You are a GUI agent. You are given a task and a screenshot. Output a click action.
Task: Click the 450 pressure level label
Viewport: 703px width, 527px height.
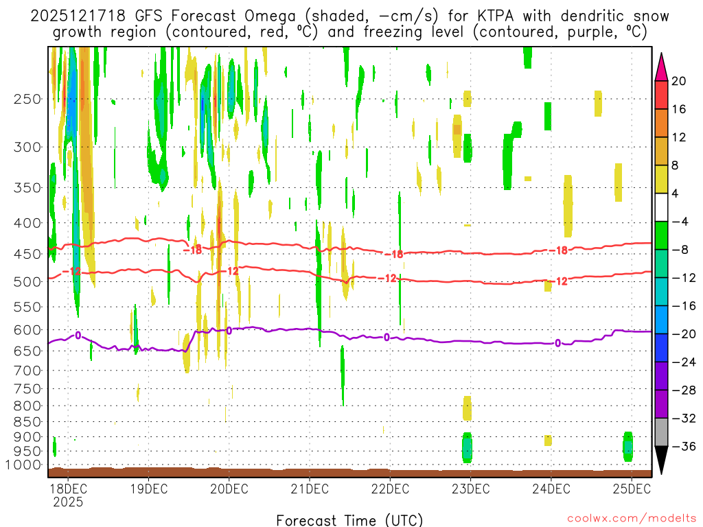pyautogui.click(x=27, y=254)
